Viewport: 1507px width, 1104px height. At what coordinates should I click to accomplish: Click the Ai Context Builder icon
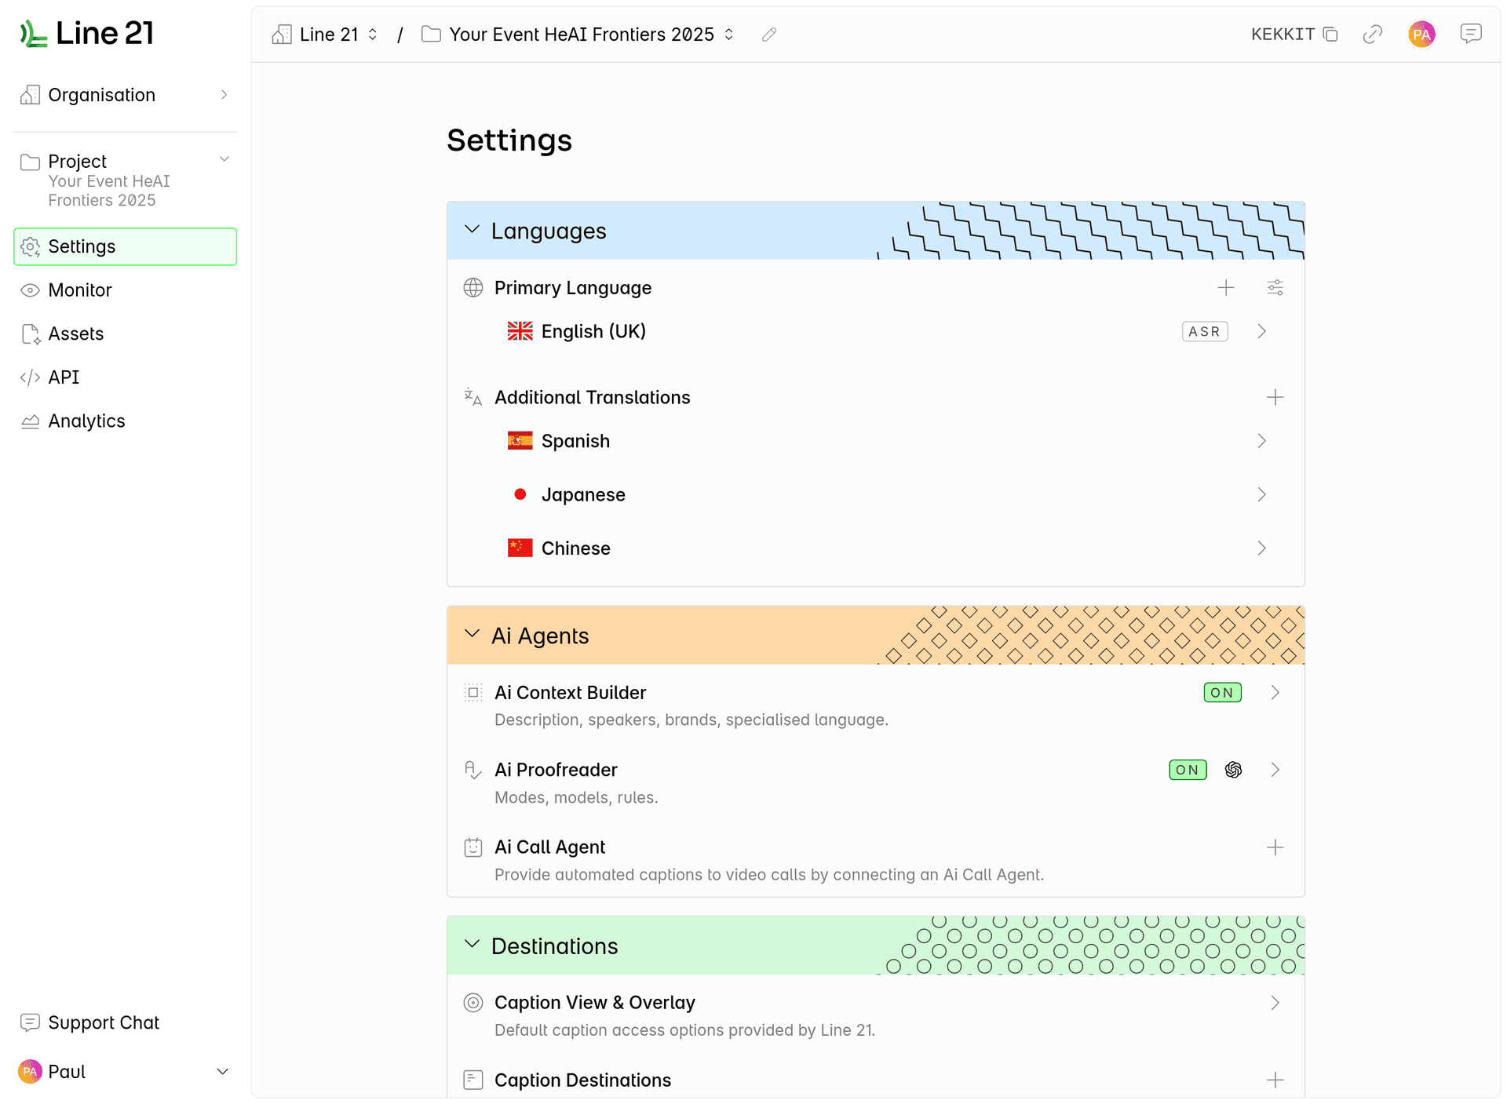[473, 693]
